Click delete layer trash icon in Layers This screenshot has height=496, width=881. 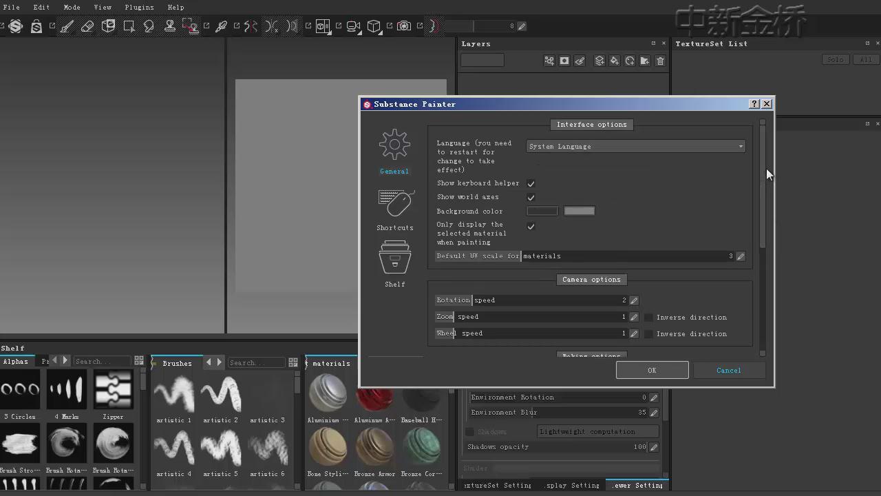click(660, 61)
